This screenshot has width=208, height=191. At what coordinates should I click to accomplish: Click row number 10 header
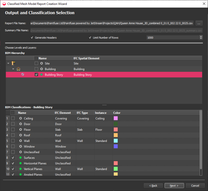[x=8, y=169]
